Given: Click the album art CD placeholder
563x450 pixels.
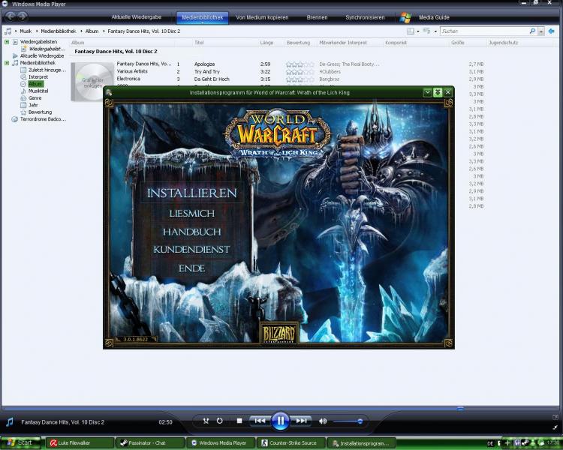Looking at the screenshot, I should (92, 81).
